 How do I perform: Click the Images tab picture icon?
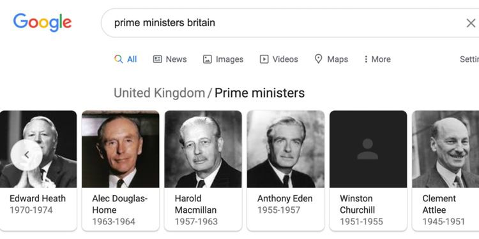point(208,59)
